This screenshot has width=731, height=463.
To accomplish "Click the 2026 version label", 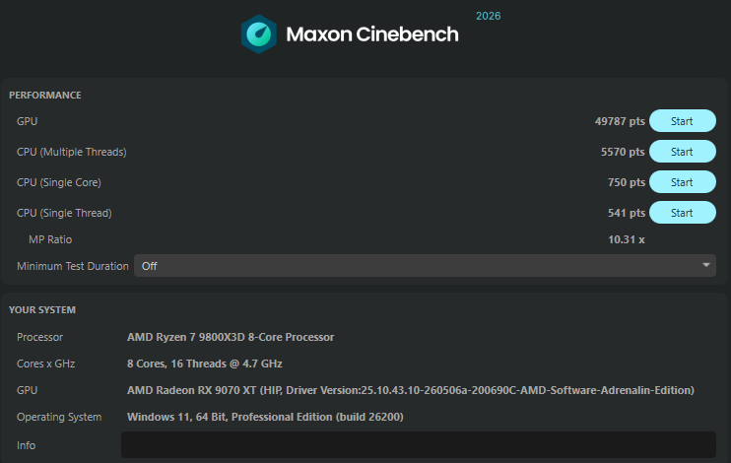I will point(488,16).
